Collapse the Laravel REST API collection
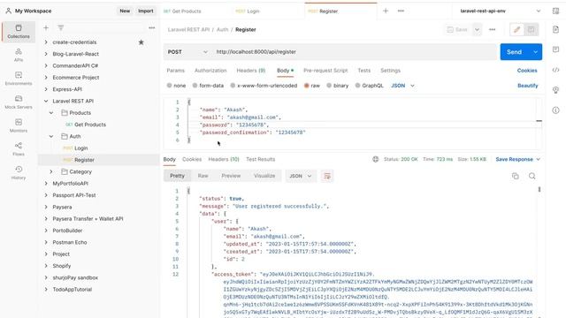Viewport: 566px width, 318px height. point(46,101)
